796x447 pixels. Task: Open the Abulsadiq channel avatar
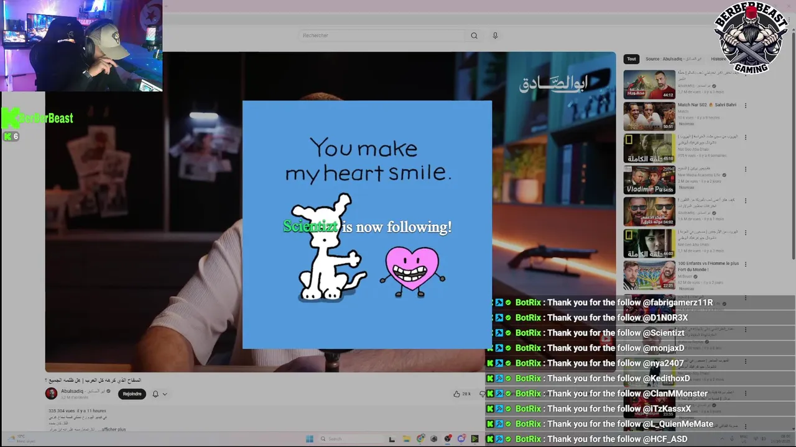[51, 394]
